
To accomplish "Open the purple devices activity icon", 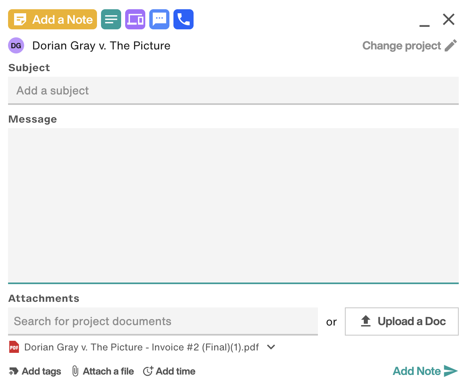I will tap(135, 19).
